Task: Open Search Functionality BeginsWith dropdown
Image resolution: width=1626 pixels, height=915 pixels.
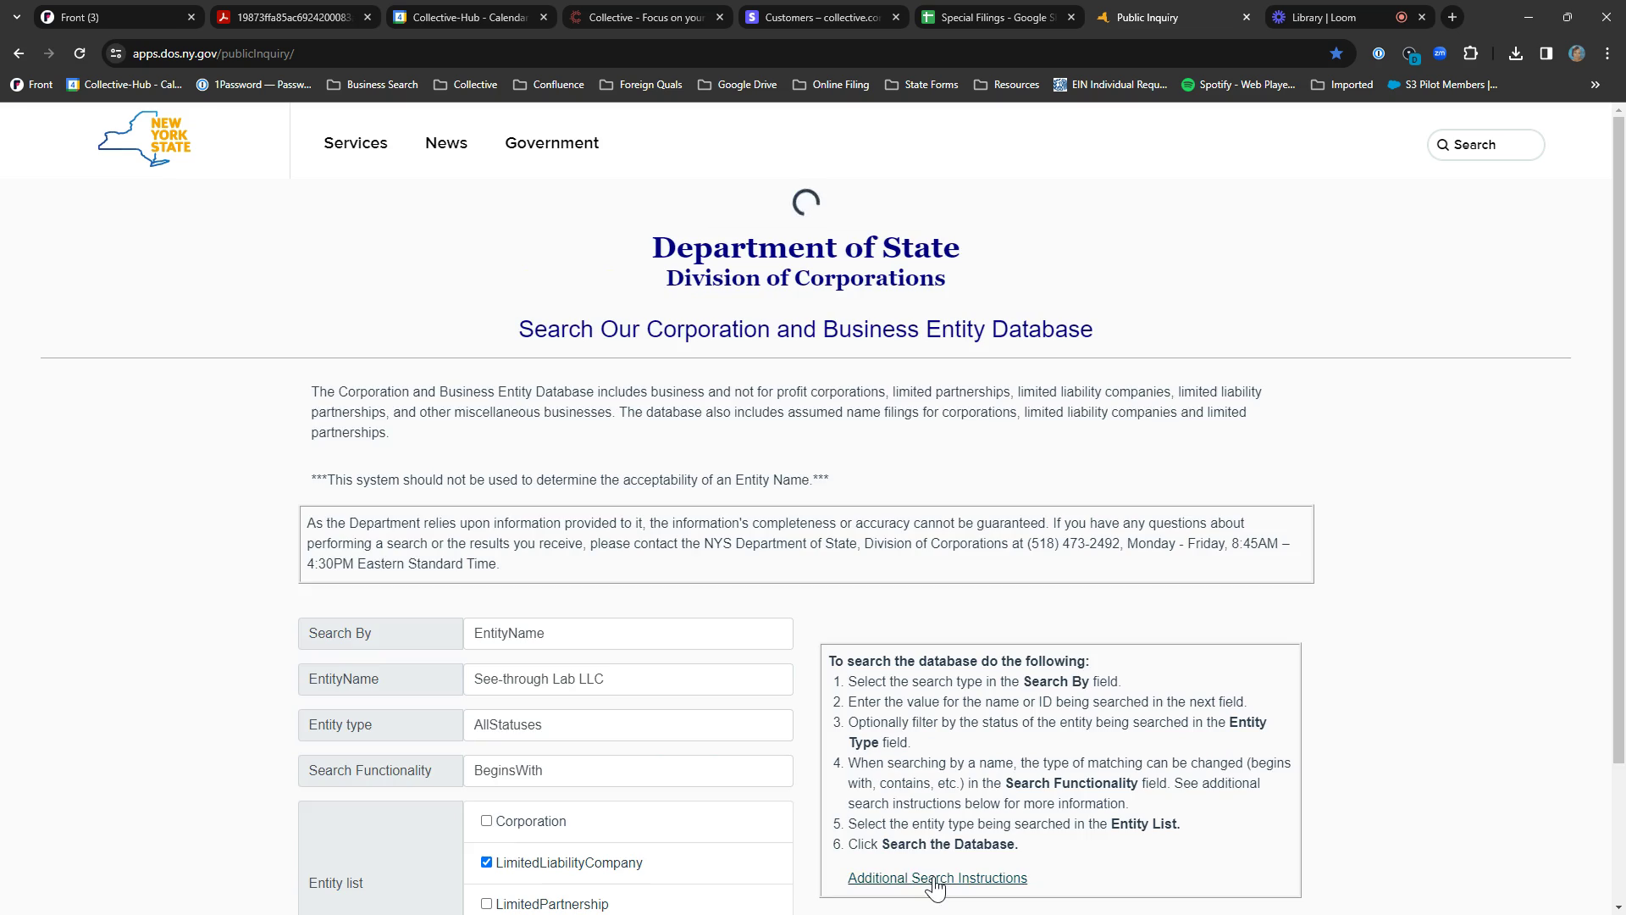Action: point(628,771)
